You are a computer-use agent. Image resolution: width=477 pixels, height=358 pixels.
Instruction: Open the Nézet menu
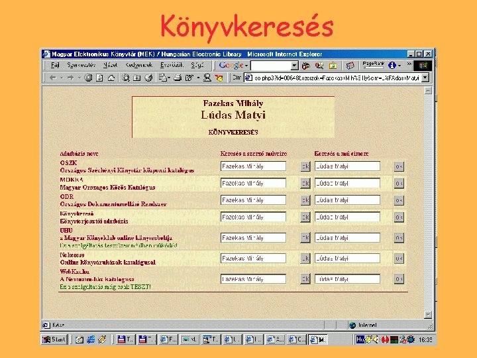coord(110,65)
